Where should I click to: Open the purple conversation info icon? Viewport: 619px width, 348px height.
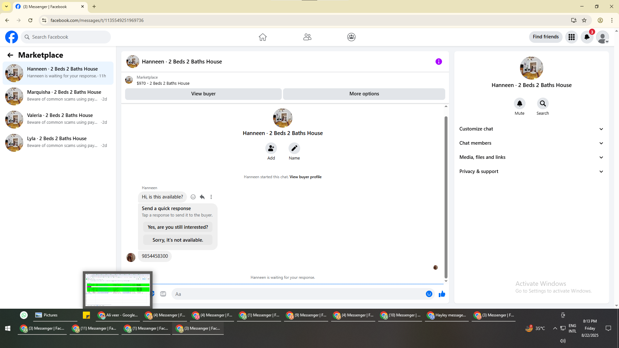pos(438,62)
